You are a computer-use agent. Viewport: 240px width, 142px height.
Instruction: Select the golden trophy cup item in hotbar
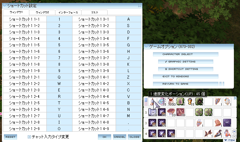(190, 102)
